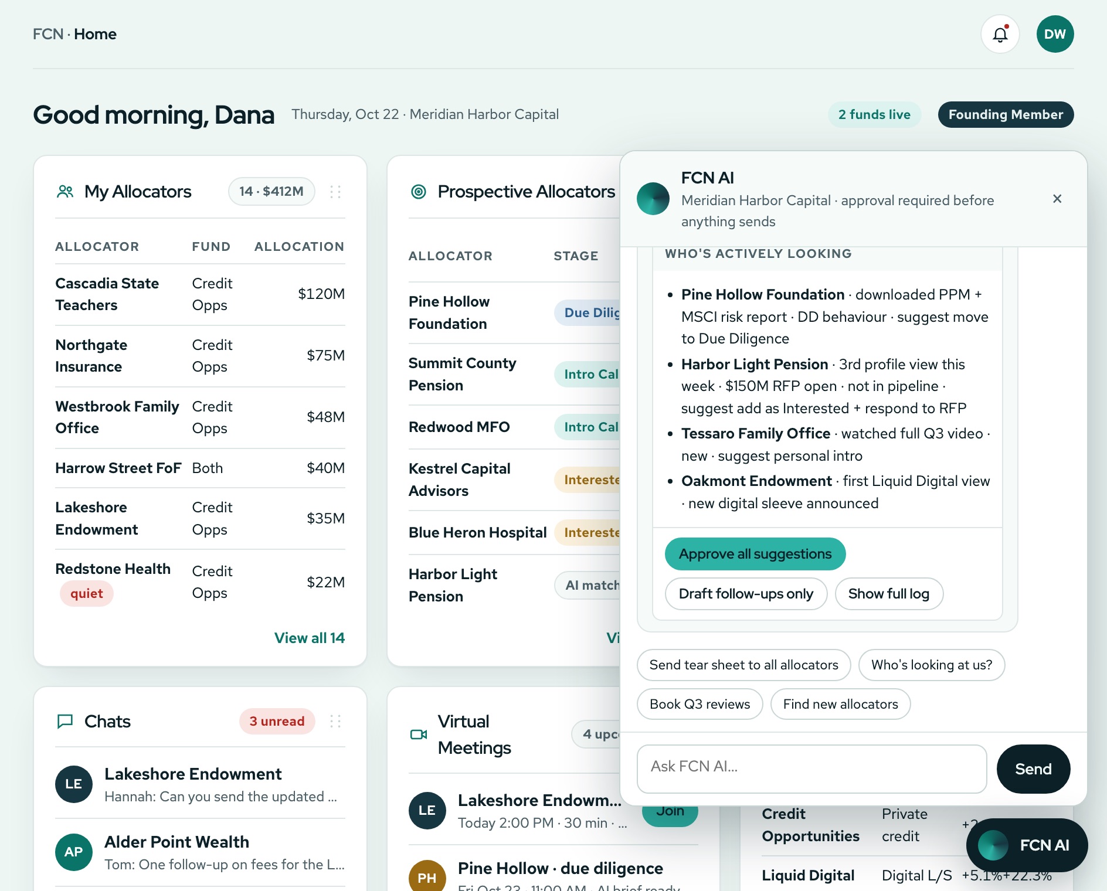Click Harbor Light Pension in AI suggestions
1107x891 pixels.
tap(755, 364)
